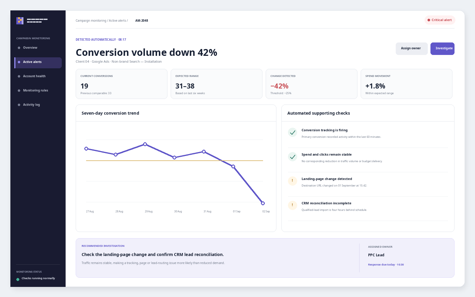Click 'Conversion volume down 42%' title
Viewport: 475px width, 297px height.
point(146,53)
